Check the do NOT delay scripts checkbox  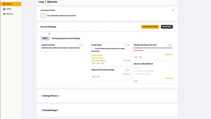(92, 49)
